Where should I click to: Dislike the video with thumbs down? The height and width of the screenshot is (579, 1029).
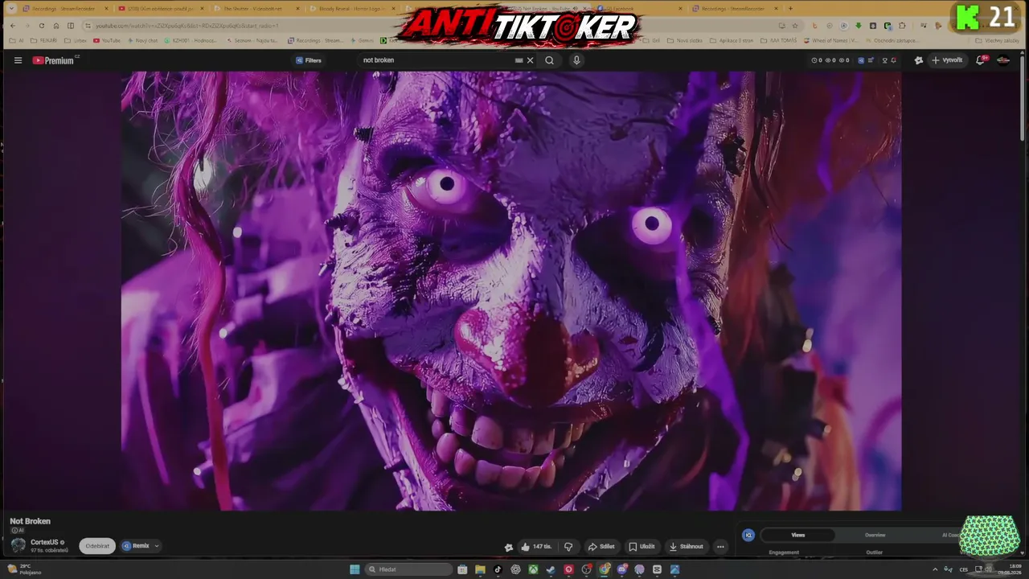click(568, 547)
